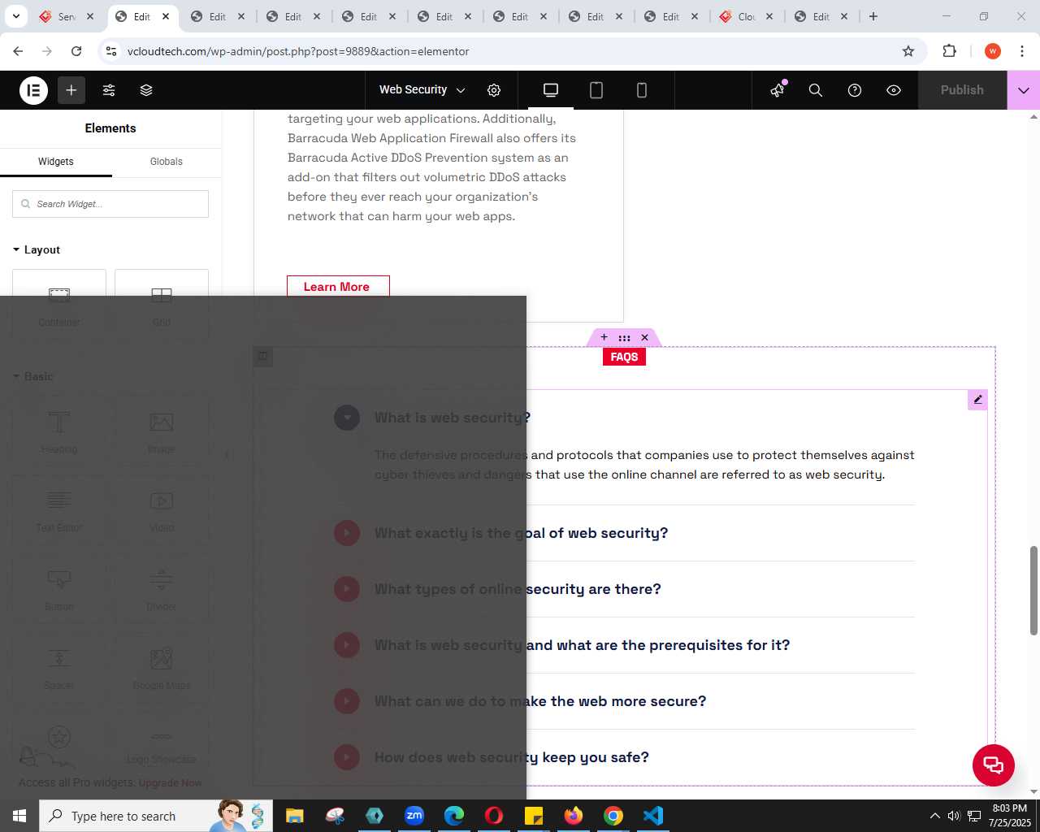This screenshot has height=832, width=1040.
Task: Open the browser tab search dropdown
Action: 15,16
